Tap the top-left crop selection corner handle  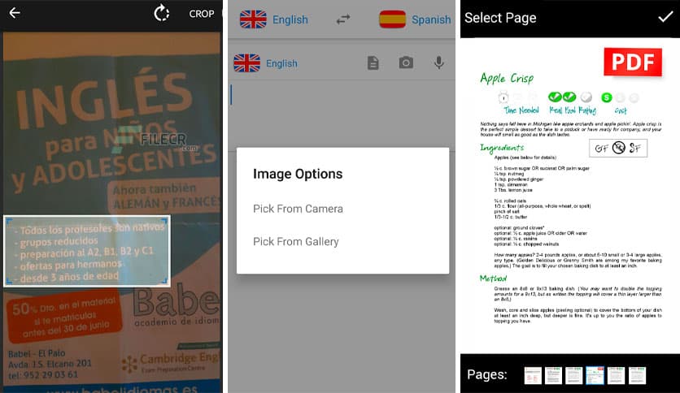point(9,221)
